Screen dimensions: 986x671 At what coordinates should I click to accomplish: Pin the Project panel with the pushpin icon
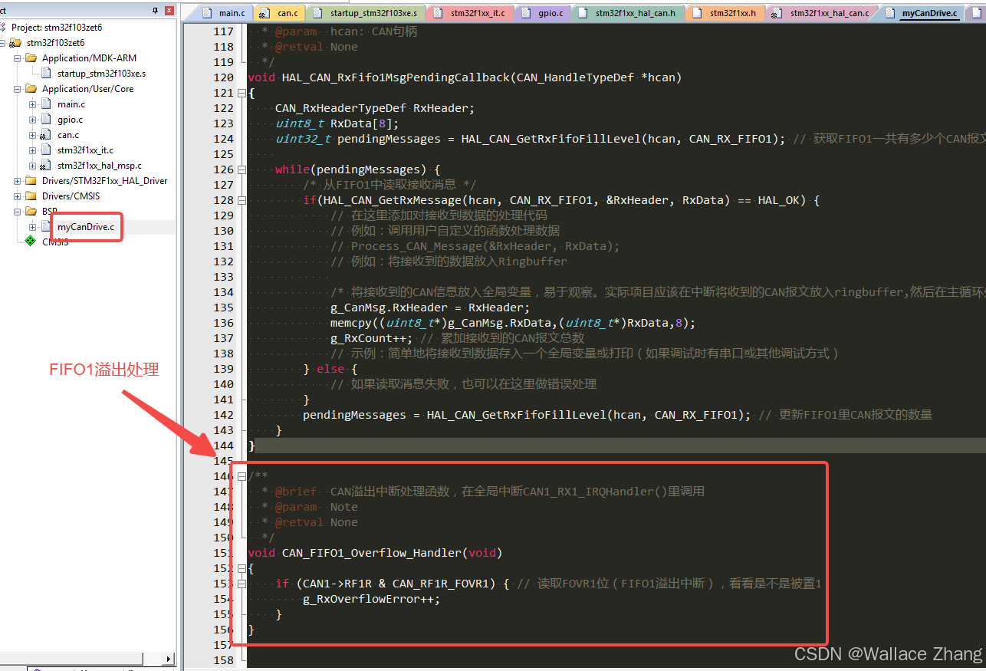point(156,11)
